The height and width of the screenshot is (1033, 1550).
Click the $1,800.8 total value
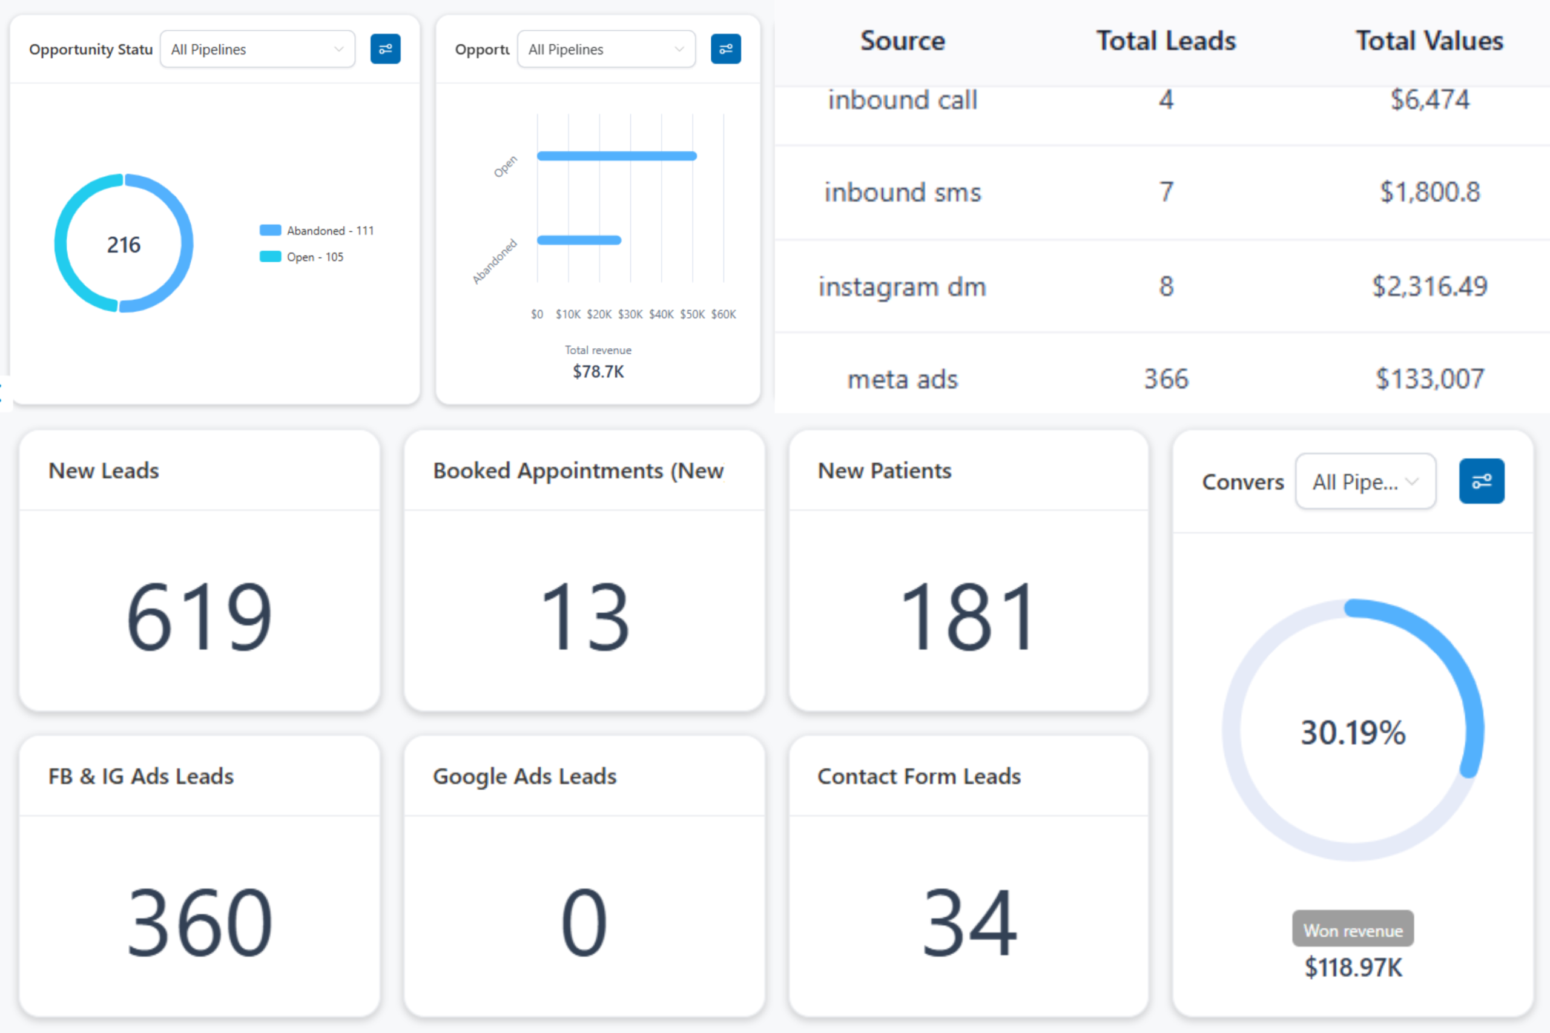[1430, 193]
